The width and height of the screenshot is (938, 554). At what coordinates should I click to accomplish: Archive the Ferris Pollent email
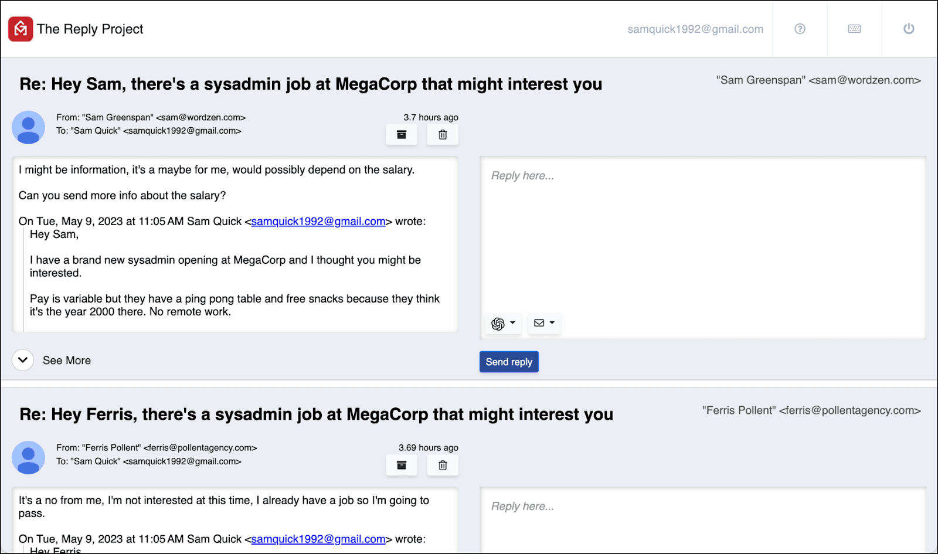tap(402, 465)
